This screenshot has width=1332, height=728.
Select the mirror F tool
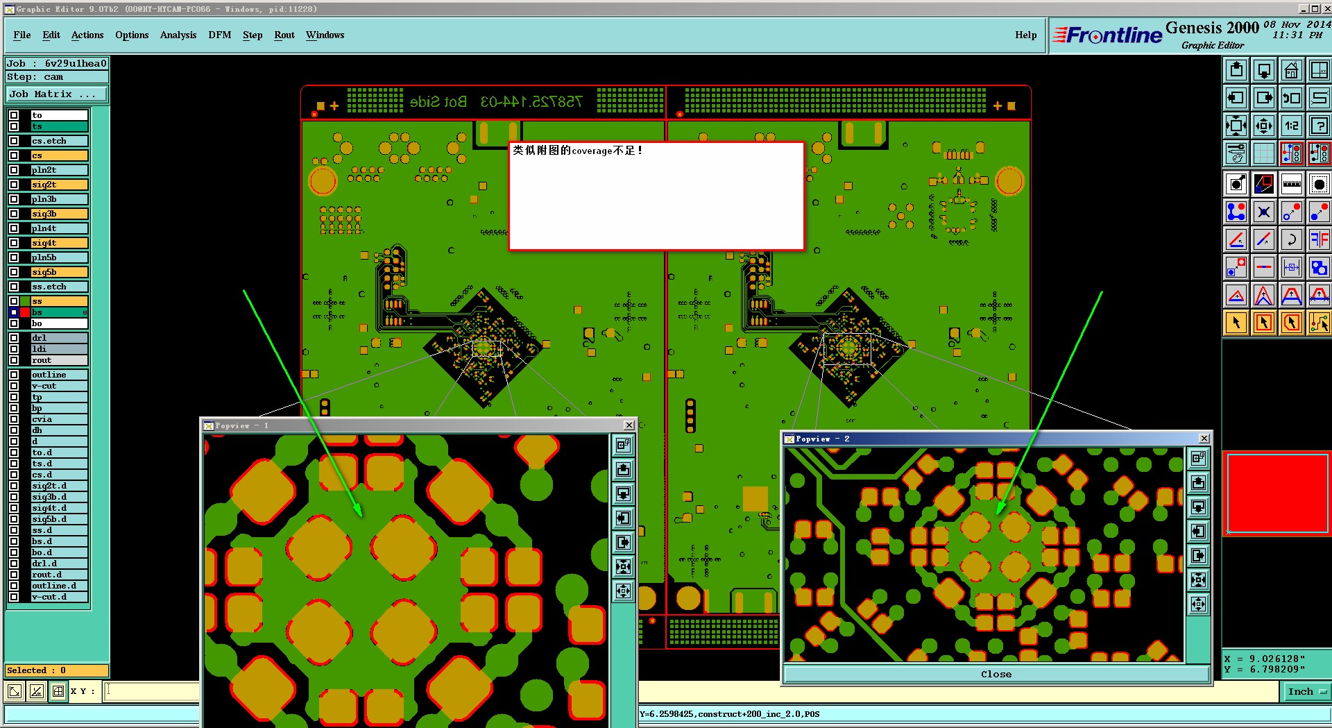[x=1320, y=239]
